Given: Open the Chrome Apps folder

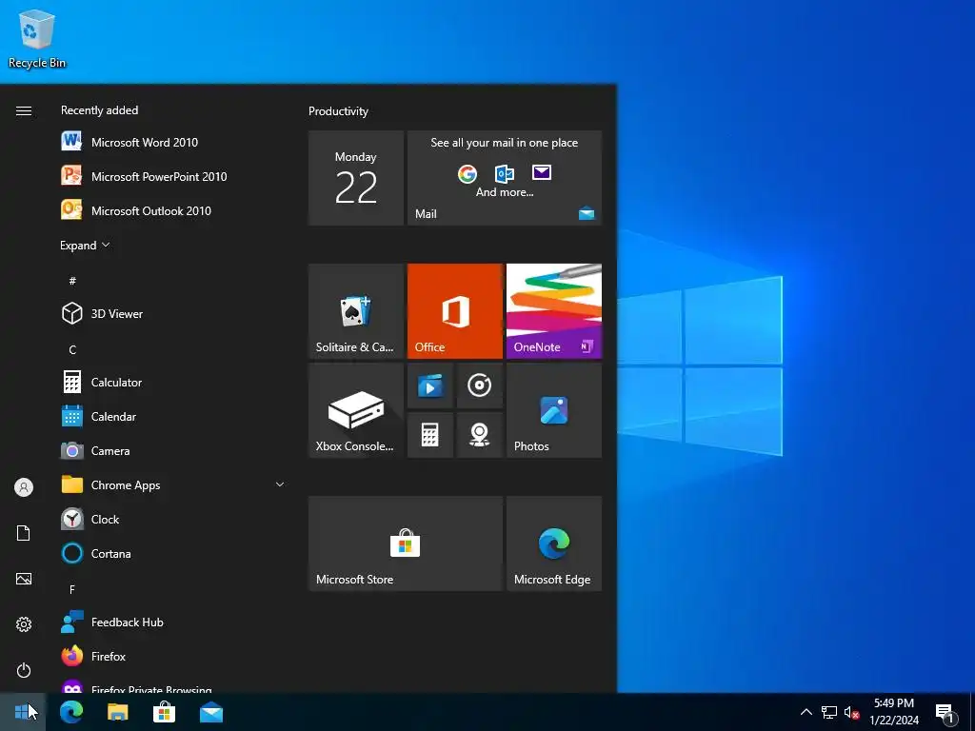Looking at the screenshot, I should 174,484.
